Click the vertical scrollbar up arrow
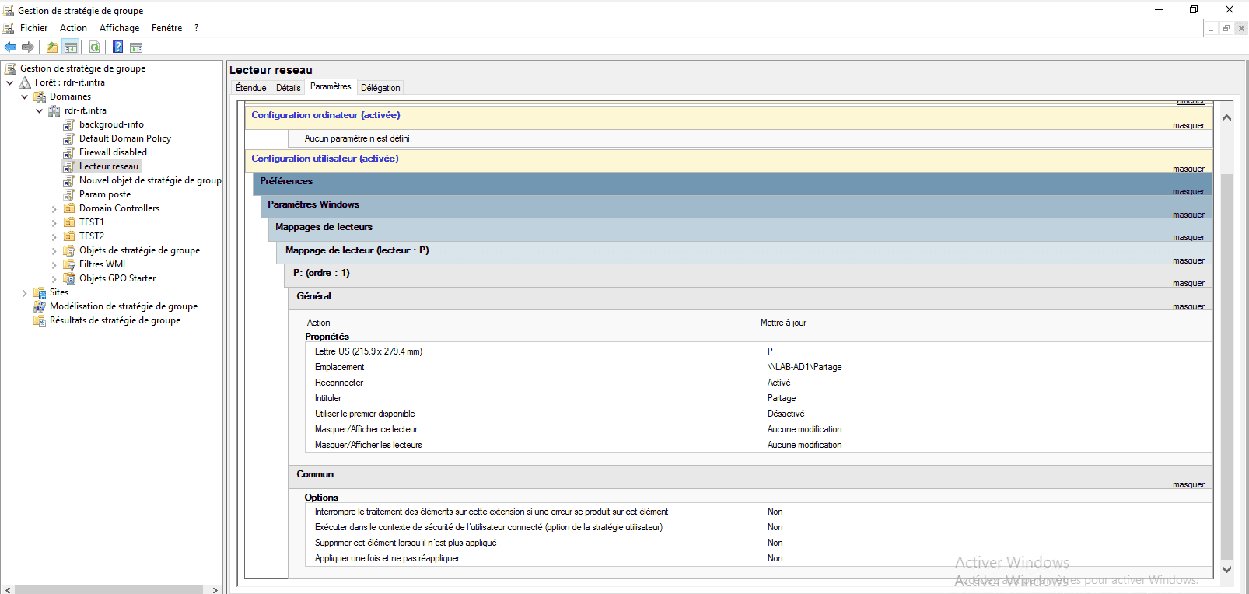The width and height of the screenshot is (1249, 594). [x=1226, y=118]
